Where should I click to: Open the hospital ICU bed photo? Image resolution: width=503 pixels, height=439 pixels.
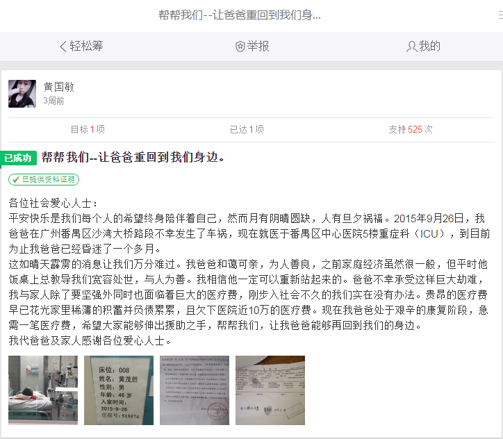pyautogui.click(x=43, y=390)
